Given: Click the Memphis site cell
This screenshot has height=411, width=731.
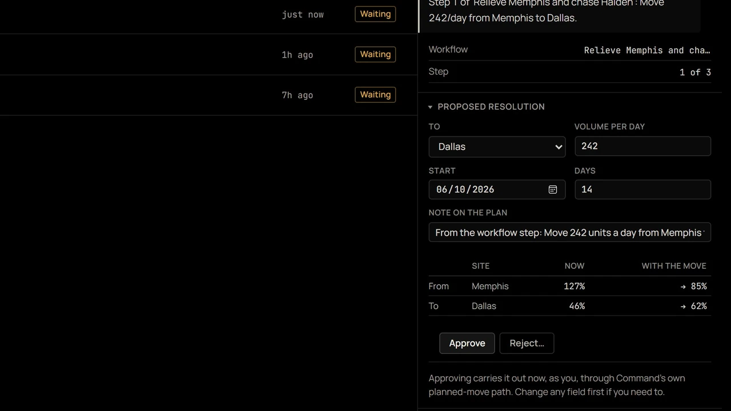Looking at the screenshot, I should [490, 286].
